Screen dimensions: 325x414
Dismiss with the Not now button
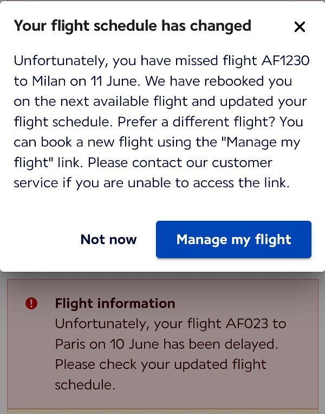pyautogui.click(x=108, y=239)
